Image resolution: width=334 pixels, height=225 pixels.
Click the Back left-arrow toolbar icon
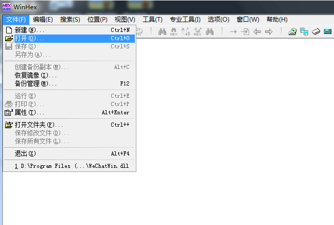pos(257,32)
